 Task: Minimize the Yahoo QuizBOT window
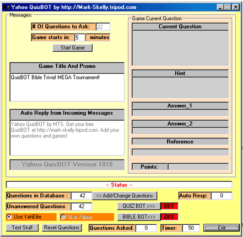point(220,7)
